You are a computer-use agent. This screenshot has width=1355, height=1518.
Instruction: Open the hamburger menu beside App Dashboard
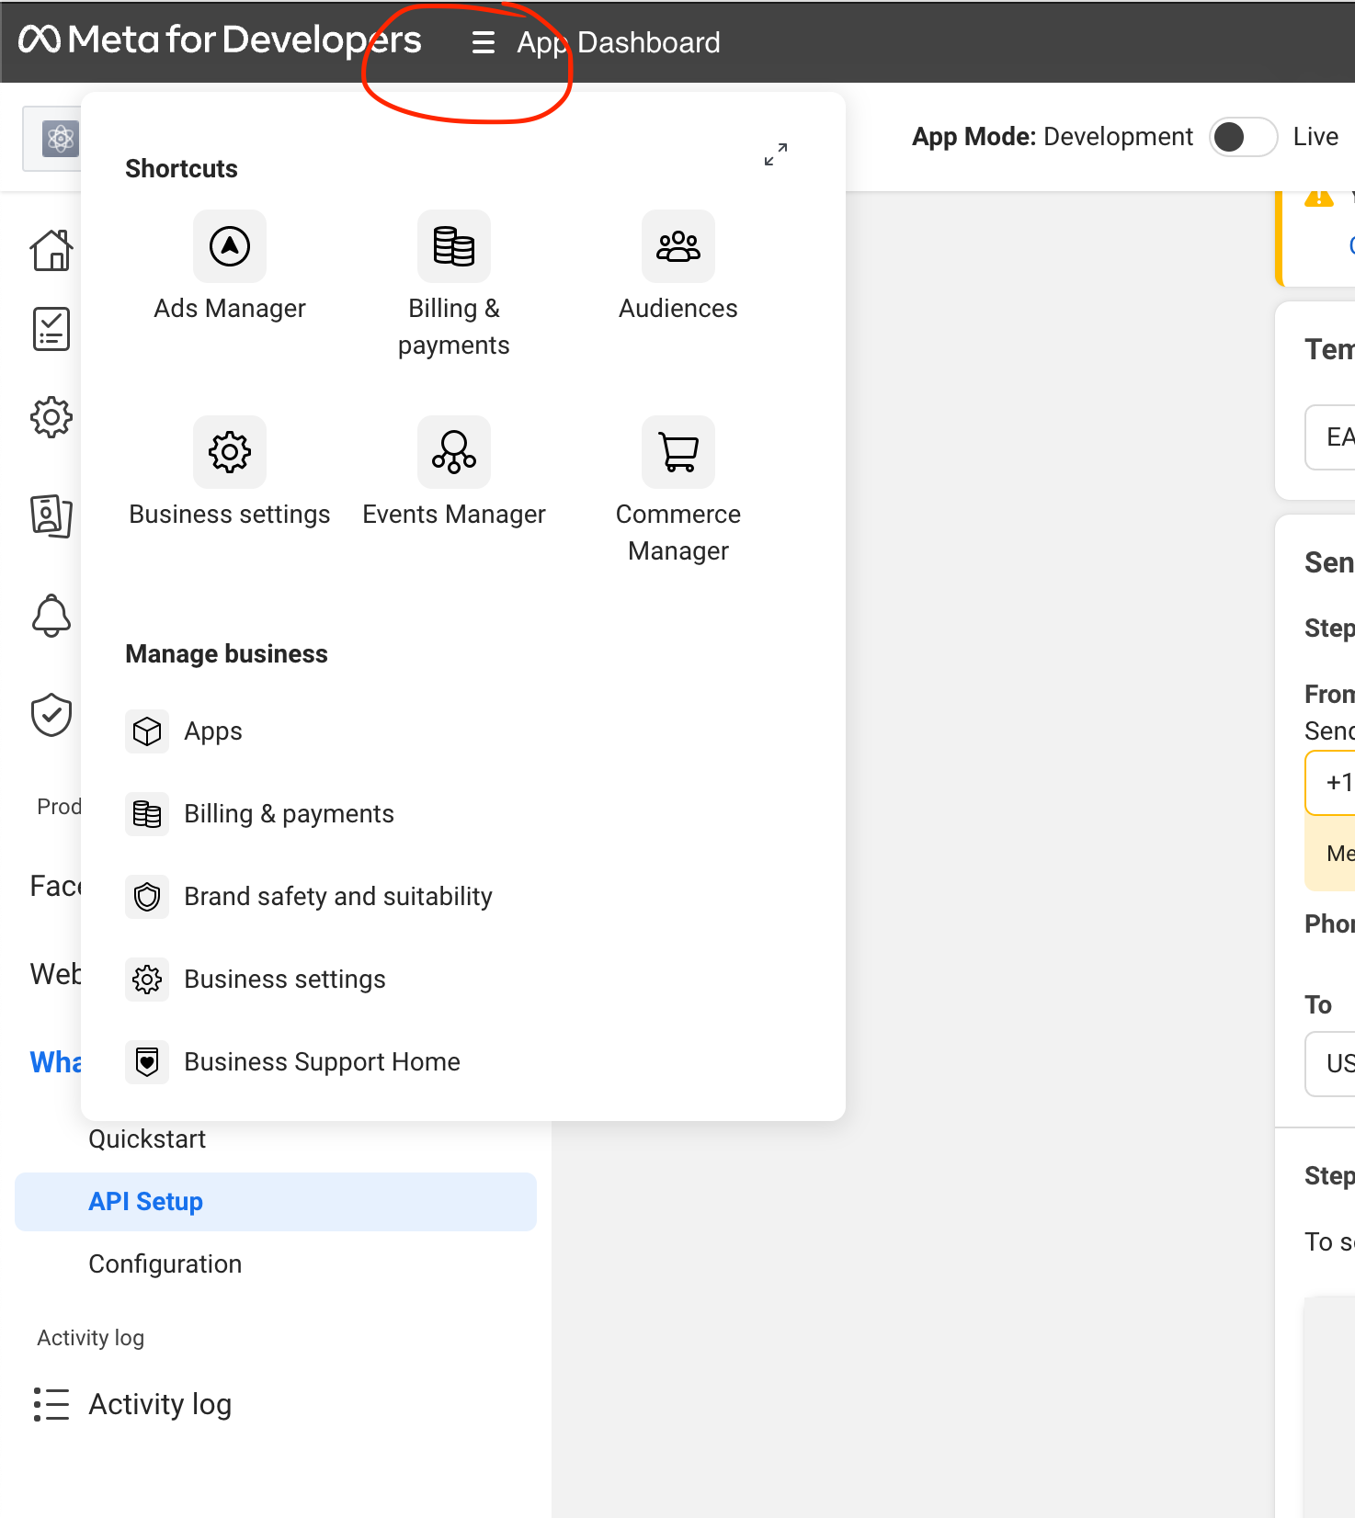coord(483,42)
